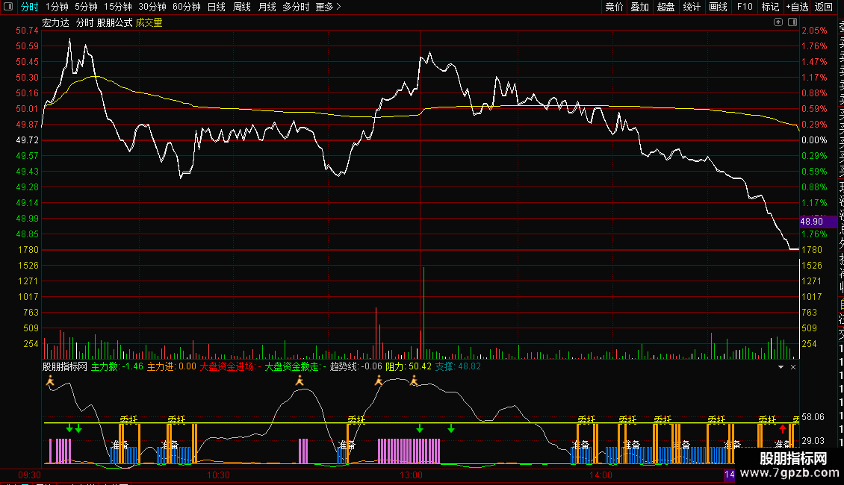Viewport: 844px width, 485px height.
Task: Add stock via +自选 button
Action: (796, 7)
